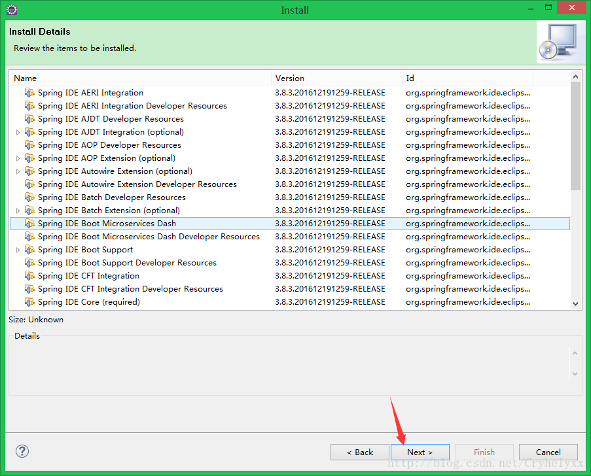Click icon beside Spring IDE AJDT Integration (optional)

(x=29, y=132)
